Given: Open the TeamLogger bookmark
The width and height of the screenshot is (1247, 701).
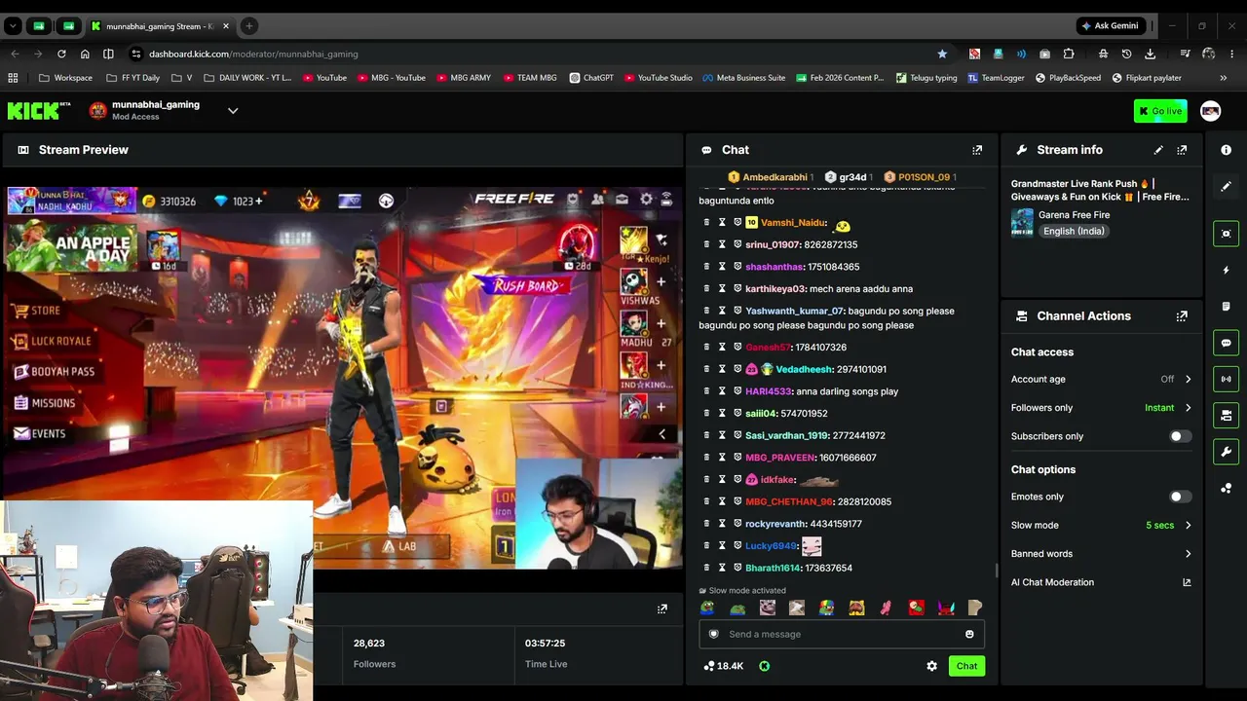Looking at the screenshot, I should [996, 78].
